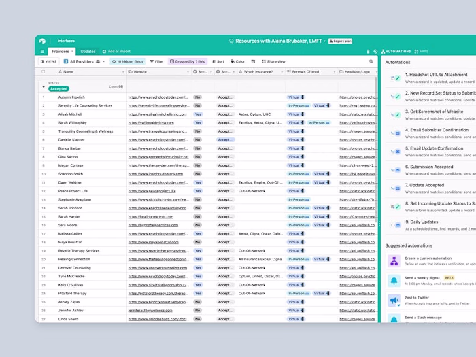Click the Send a Slack message icon
Screen dimensions: 476x357
pyautogui.click(x=394, y=318)
